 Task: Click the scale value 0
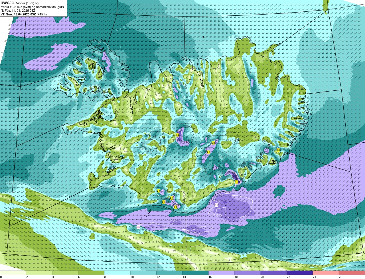click(x=1, y=277)
